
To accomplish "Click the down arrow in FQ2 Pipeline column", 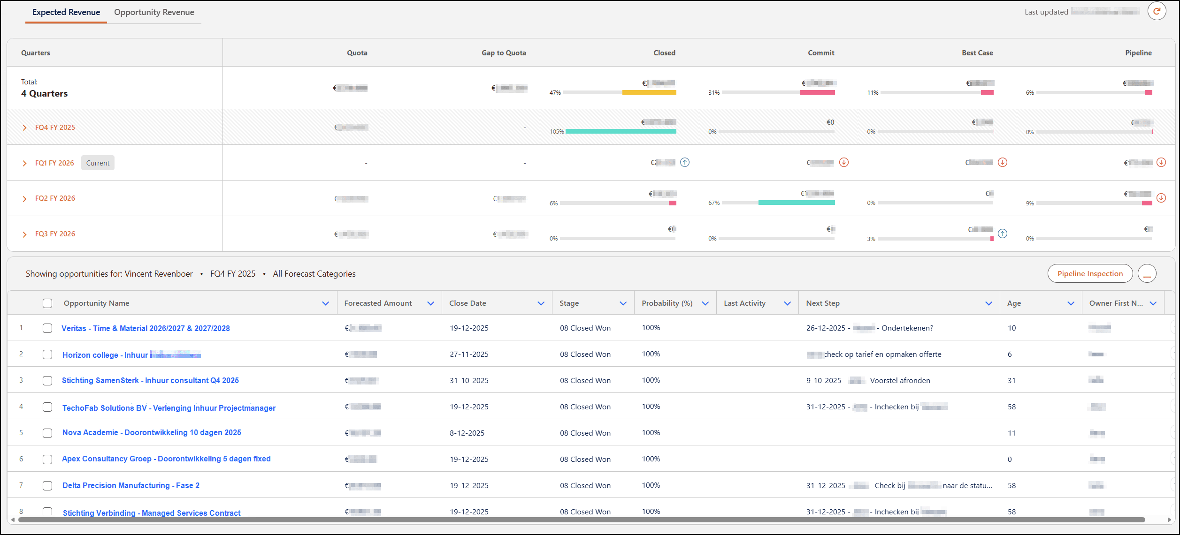I will pyautogui.click(x=1161, y=198).
